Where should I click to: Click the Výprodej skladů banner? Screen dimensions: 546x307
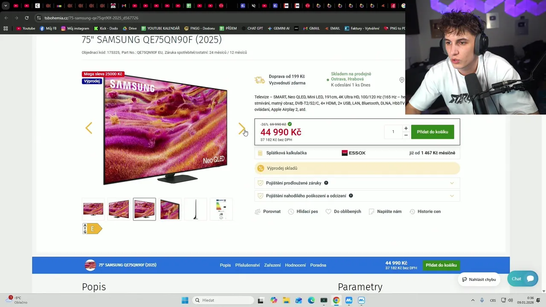pyautogui.click(x=357, y=168)
